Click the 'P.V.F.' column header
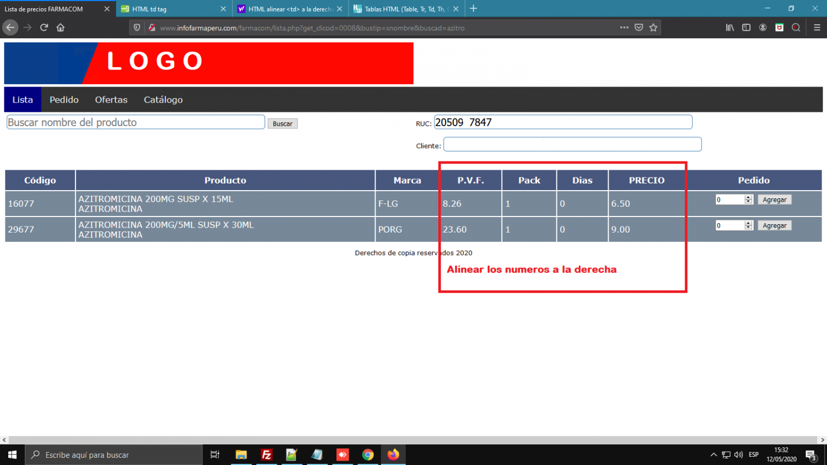The image size is (827, 465). coord(471,180)
